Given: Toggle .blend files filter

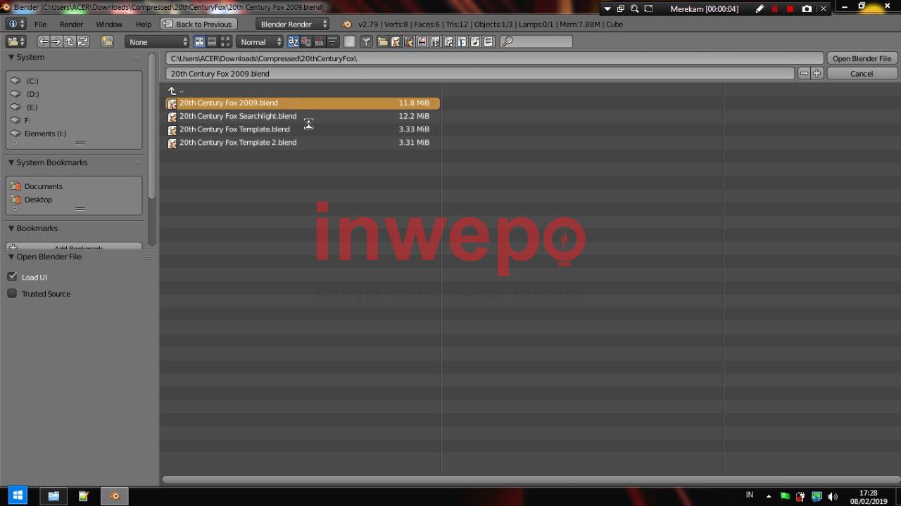Looking at the screenshot, I should (x=396, y=41).
